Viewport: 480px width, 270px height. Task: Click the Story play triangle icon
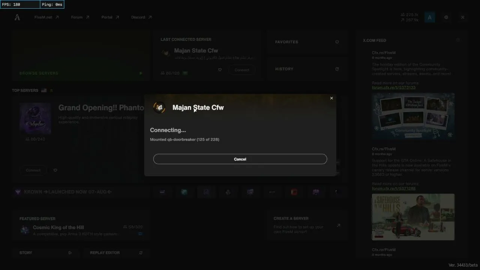[x=70, y=253]
